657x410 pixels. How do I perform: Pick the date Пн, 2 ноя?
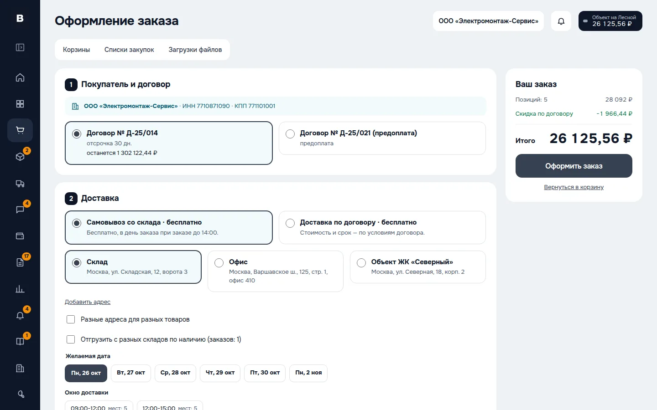(x=308, y=373)
